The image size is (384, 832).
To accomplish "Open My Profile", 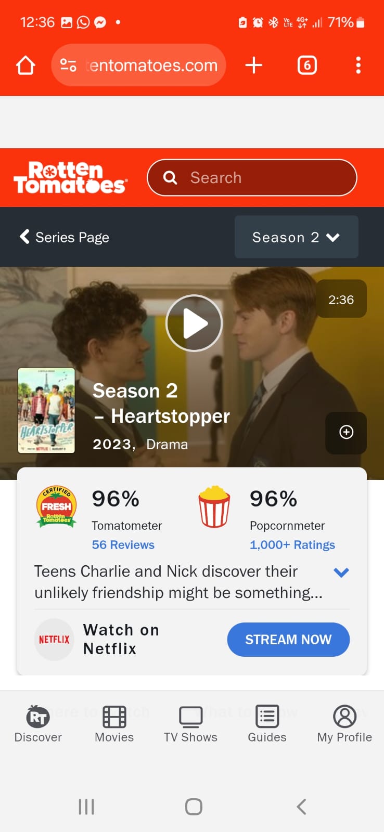I will (344, 724).
